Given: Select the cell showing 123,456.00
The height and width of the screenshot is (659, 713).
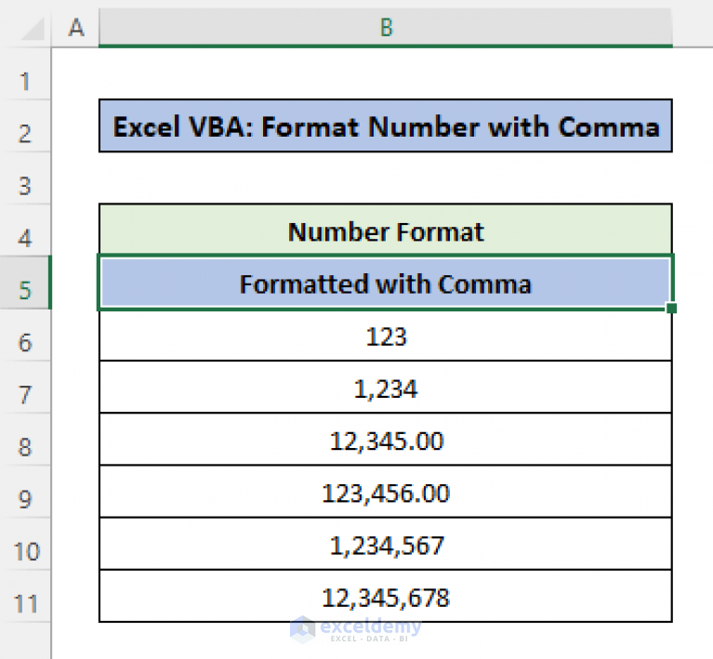Looking at the screenshot, I should point(386,492).
